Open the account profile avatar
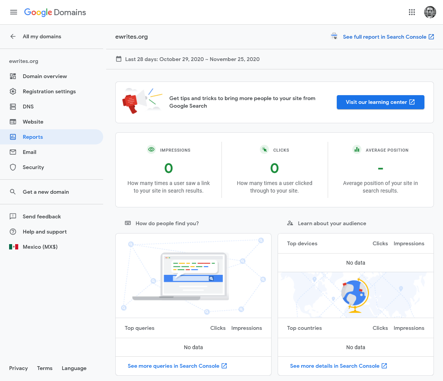443x381 pixels. tap(430, 12)
